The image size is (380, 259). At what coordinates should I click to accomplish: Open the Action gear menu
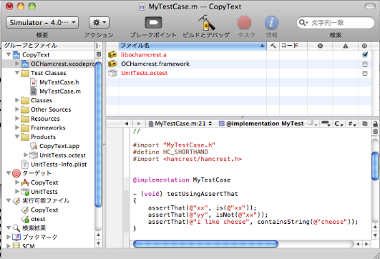tap(99, 22)
